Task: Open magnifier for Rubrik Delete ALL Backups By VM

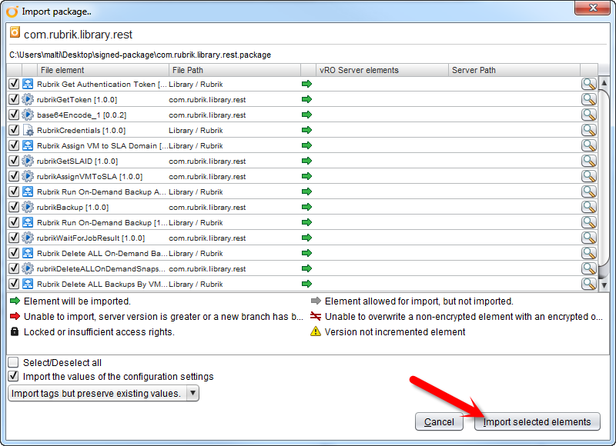Action: [588, 284]
